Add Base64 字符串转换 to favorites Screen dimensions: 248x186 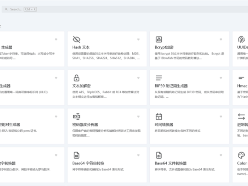138,155
